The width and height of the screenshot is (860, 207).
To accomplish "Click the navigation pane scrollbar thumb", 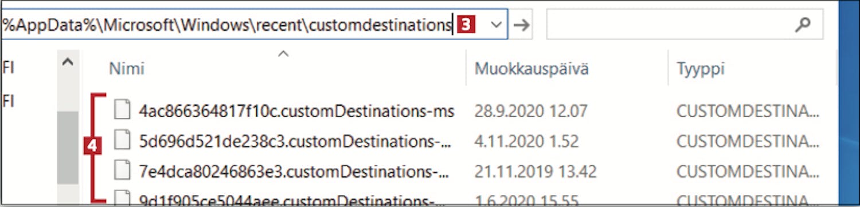I will point(68,148).
